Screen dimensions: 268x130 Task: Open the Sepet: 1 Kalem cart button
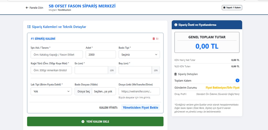click(x=232, y=8)
